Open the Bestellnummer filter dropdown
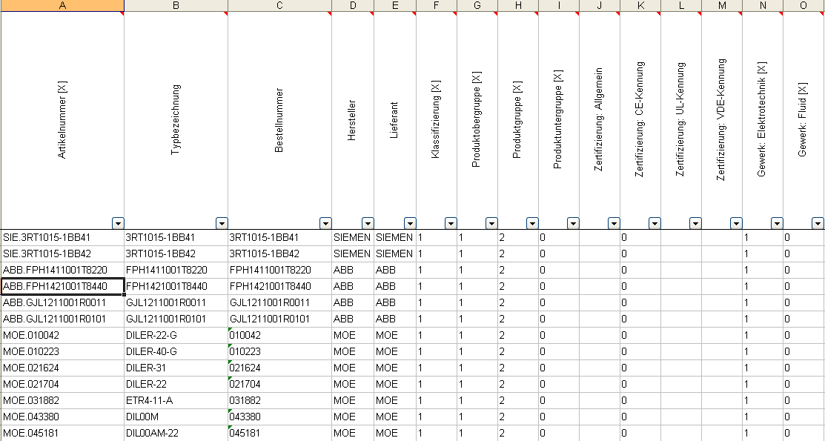 click(x=325, y=223)
